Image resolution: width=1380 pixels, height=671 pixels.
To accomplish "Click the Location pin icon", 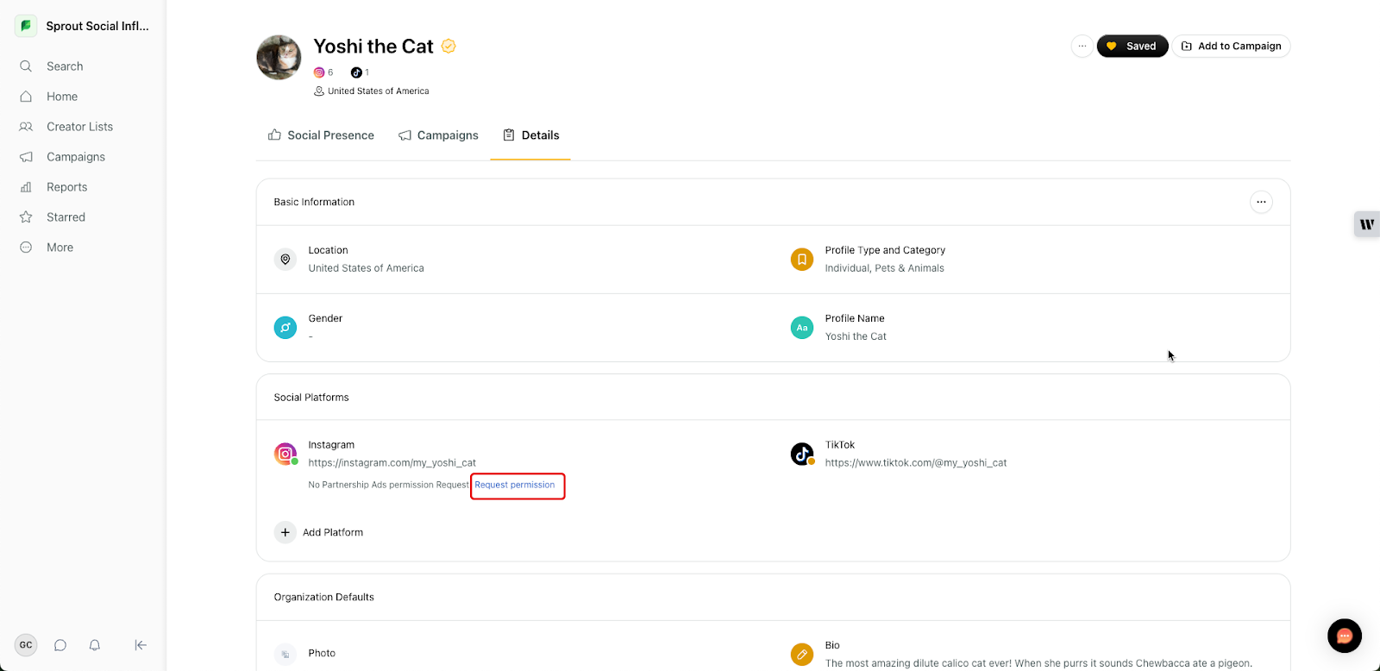I will 285,259.
